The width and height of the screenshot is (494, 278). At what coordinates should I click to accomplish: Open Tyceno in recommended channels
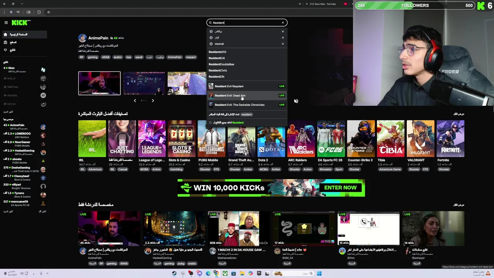[25, 195]
